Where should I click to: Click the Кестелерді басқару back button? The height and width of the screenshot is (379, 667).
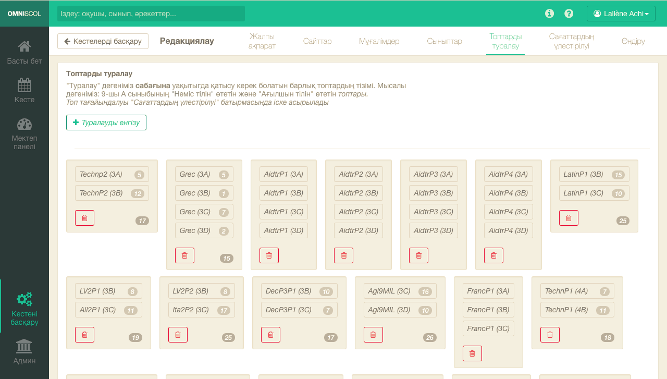103,41
